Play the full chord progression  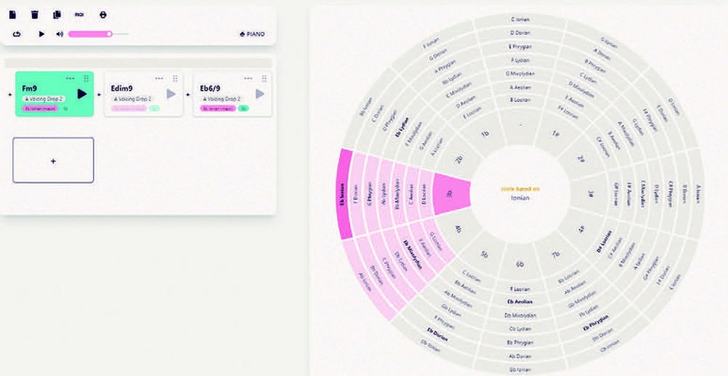(41, 34)
